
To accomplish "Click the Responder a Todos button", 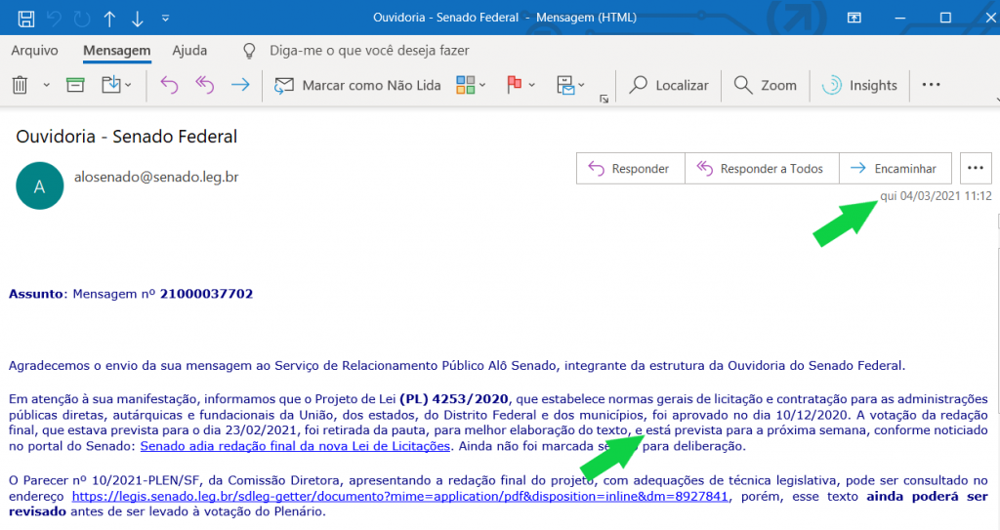I will click(761, 169).
